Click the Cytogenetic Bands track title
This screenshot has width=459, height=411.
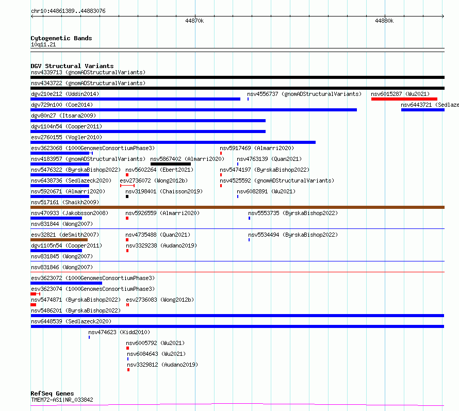pyautogui.click(x=61, y=38)
